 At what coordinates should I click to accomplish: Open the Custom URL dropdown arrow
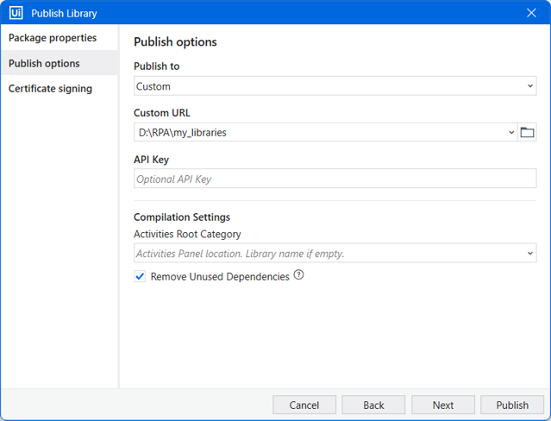click(x=511, y=132)
